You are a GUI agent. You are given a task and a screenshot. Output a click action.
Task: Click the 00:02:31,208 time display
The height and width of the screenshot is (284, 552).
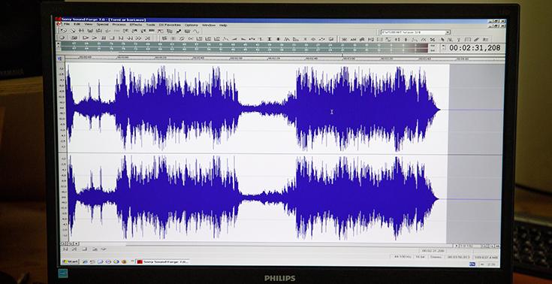click(475, 47)
